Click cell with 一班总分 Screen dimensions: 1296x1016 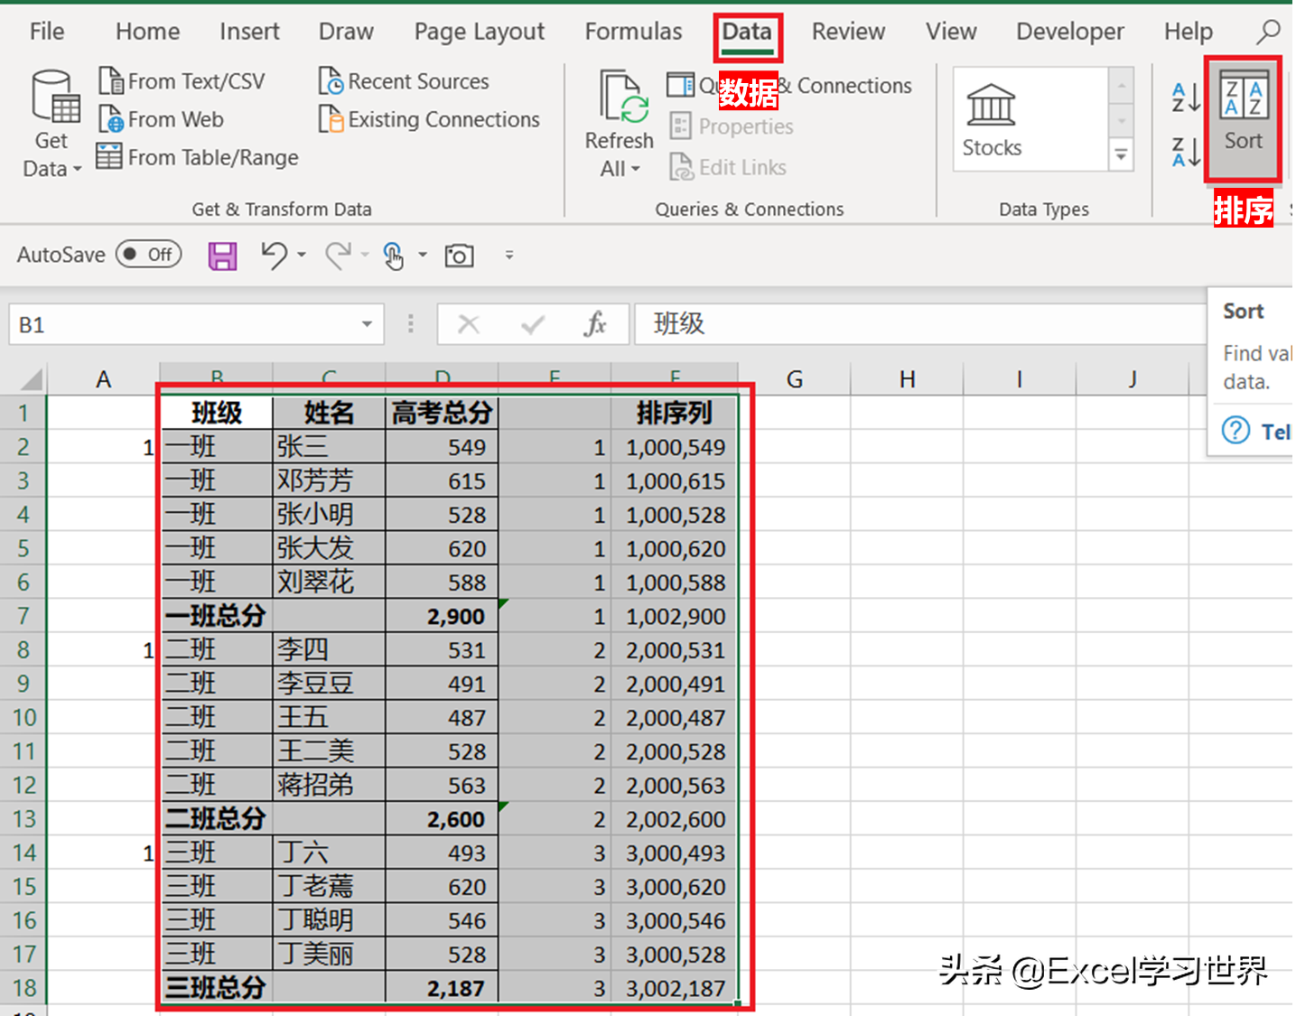click(217, 616)
